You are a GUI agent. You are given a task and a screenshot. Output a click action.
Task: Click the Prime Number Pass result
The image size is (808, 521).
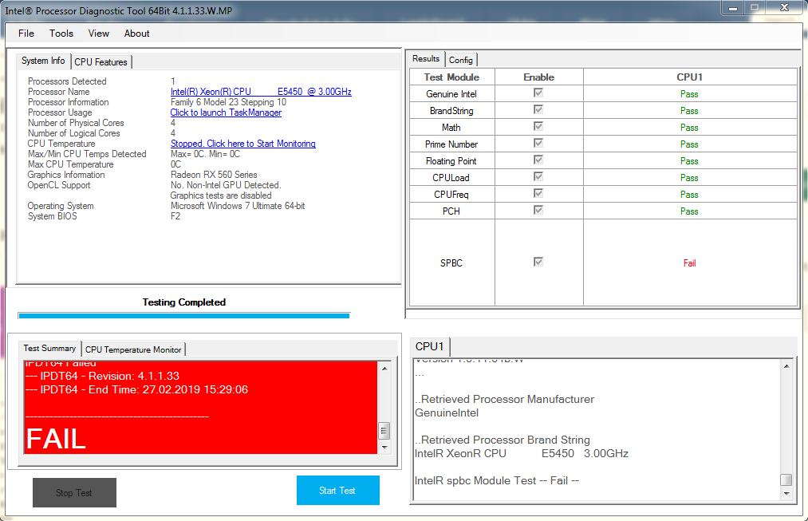tap(689, 144)
